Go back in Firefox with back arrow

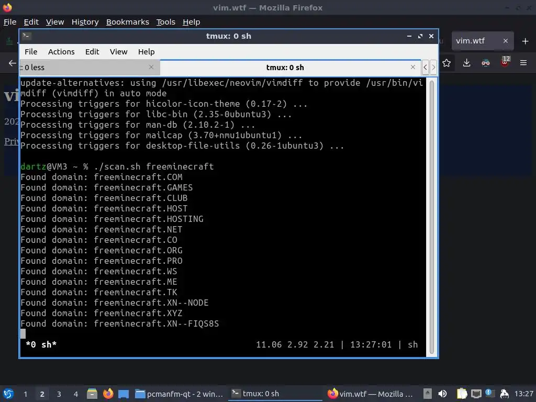pos(13,63)
